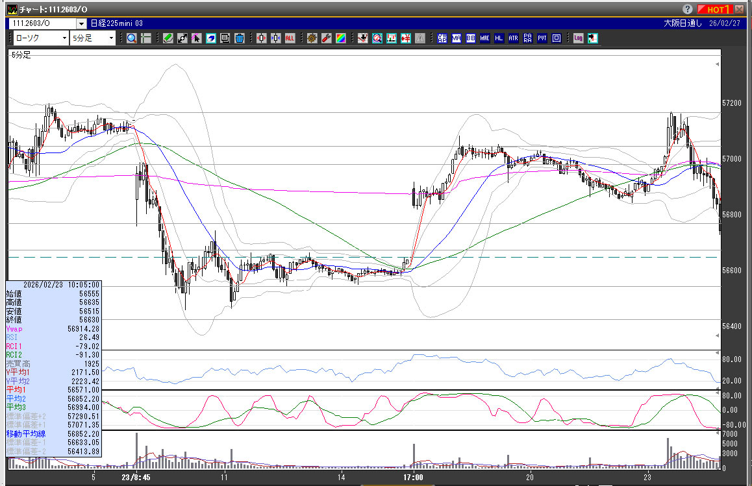This screenshot has height=486, width=752.
Task: Toggle Log scale display
Action: point(578,38)
